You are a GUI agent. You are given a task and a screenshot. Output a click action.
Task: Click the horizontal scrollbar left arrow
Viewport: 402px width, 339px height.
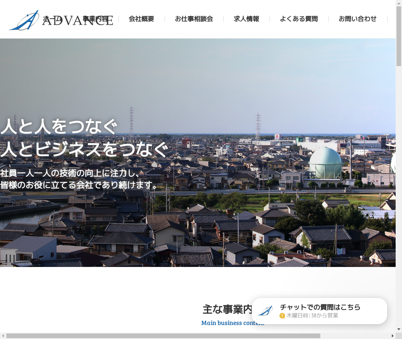(x=3, y=336)
